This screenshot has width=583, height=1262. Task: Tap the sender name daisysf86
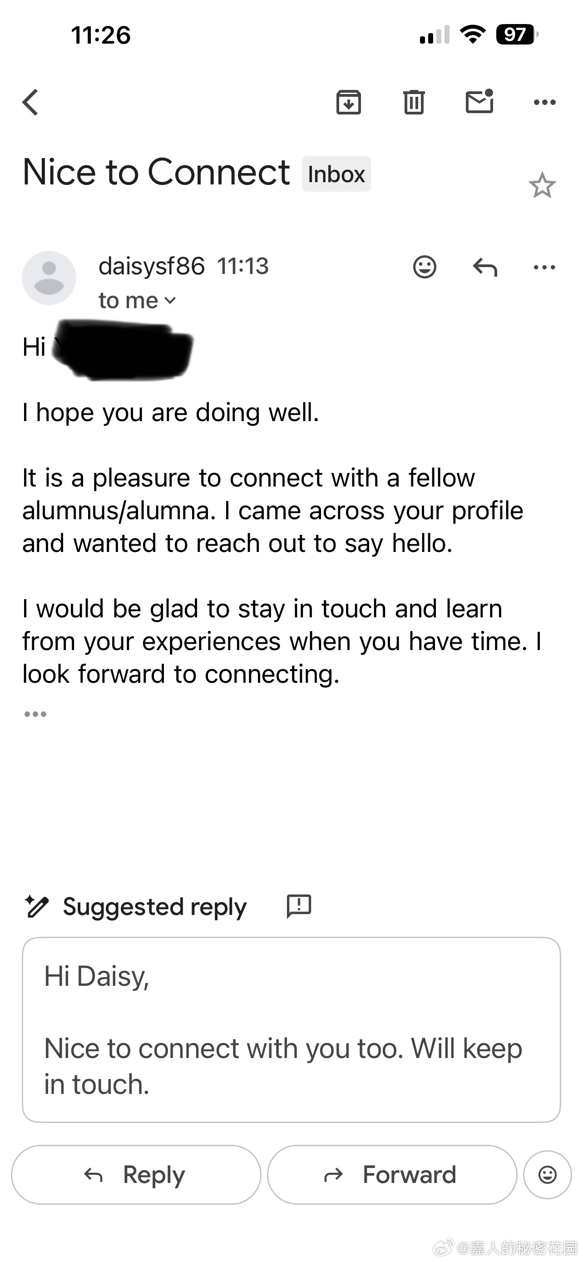pyautogui.click(x=151, y=266)
